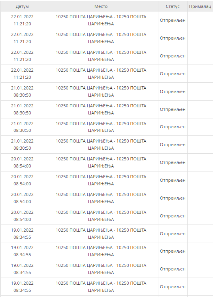Viewport: 216px width, 297px height.
Task: Click Отпремљен status of first 21.01.2022 row
Action: (173, 91)
